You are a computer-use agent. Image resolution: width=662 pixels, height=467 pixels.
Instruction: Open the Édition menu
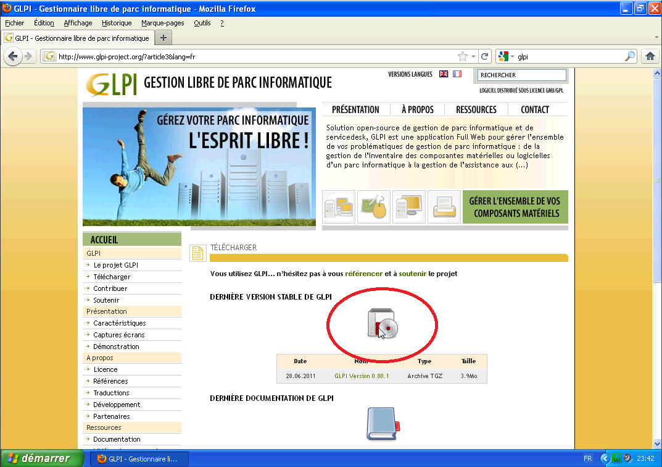44,23
